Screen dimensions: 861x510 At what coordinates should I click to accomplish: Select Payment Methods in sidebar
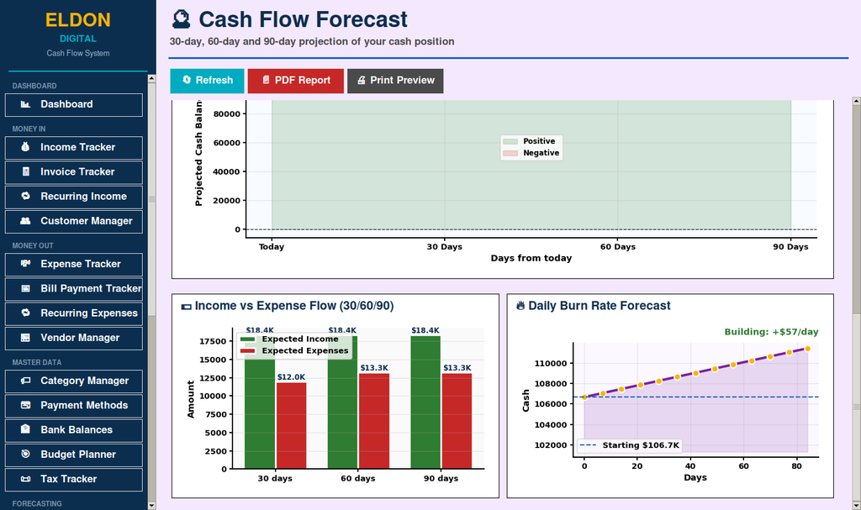74,406
